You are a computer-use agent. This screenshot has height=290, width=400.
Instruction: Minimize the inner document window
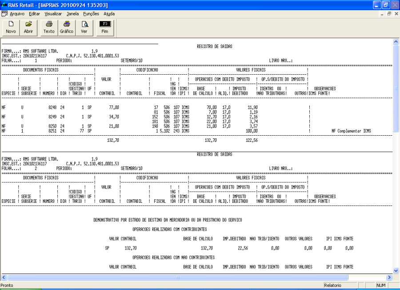(382, 14)
